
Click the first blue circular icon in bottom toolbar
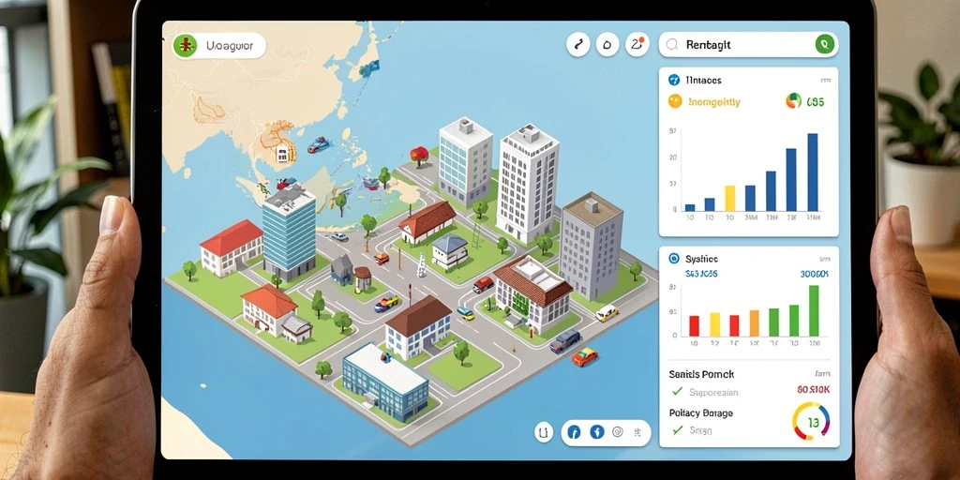(575, 432)
